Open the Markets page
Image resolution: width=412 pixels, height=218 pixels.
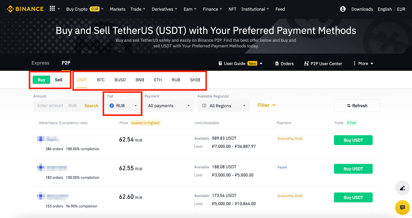[118, 9]
